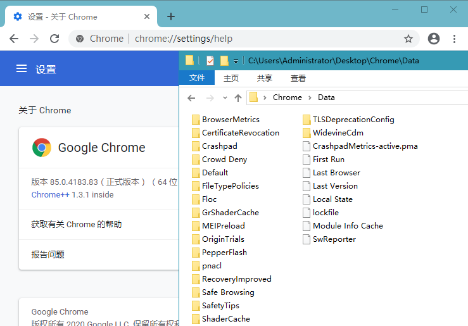Click the Explorer breadcrumb folder icon

pyautogui.click(x=253, y=97)
